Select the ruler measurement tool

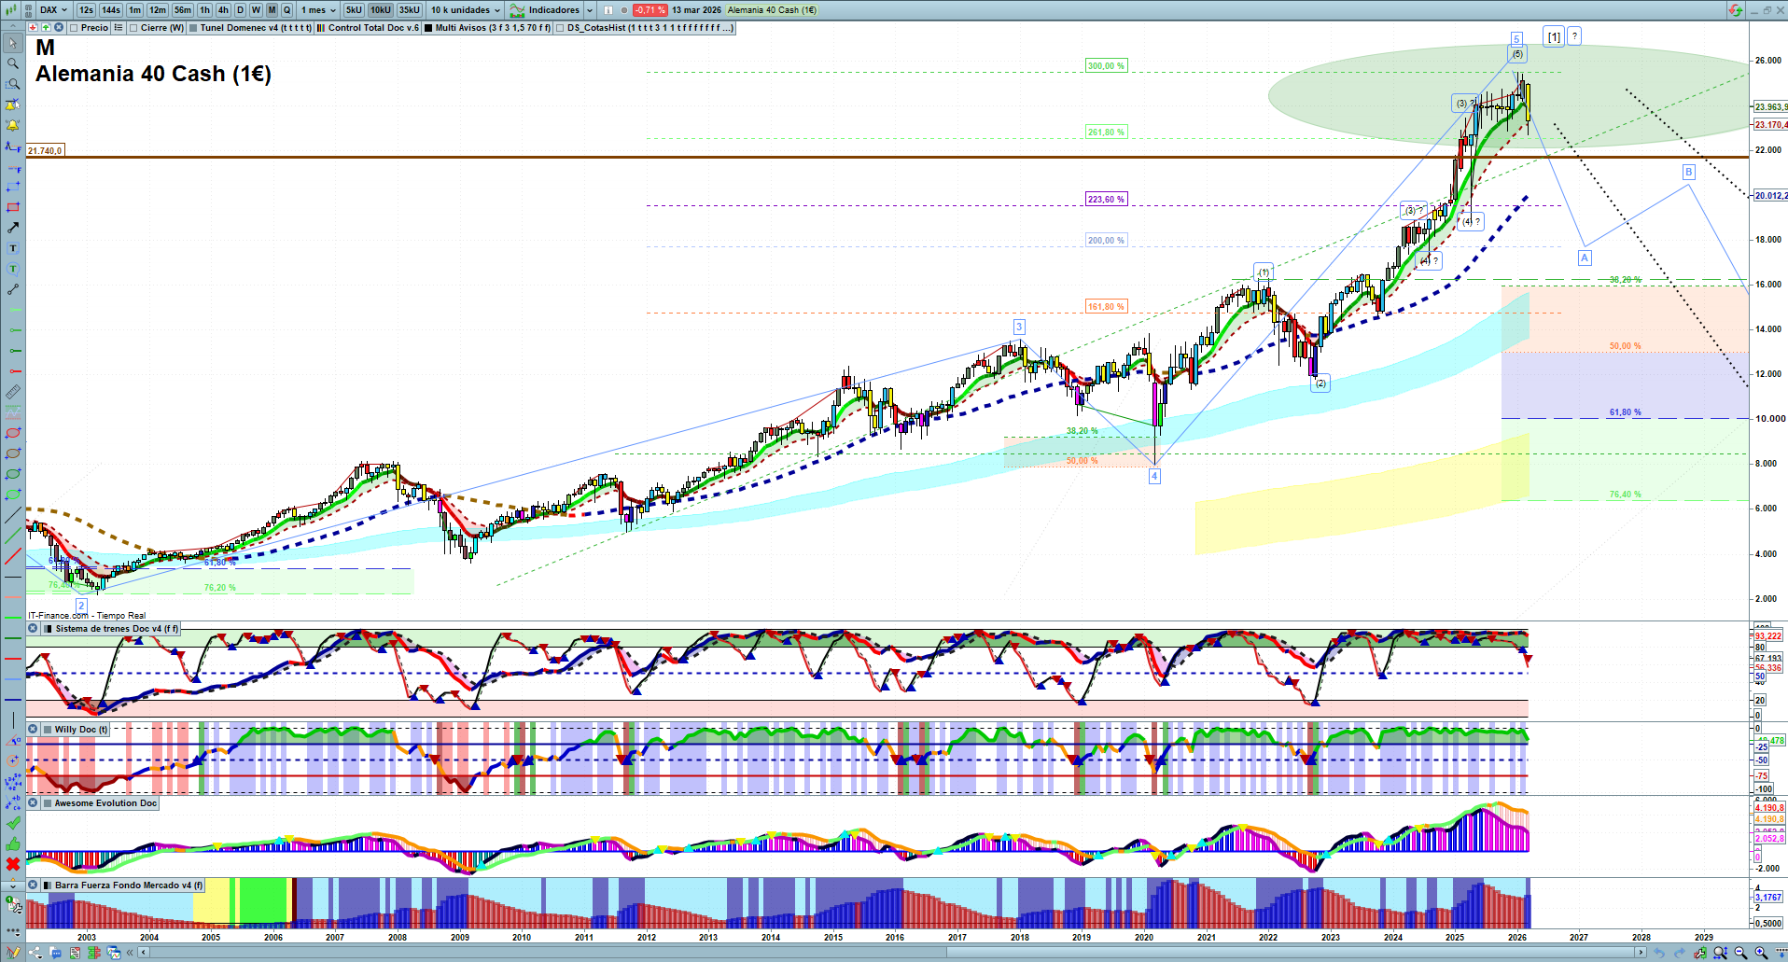coord(13,392)
